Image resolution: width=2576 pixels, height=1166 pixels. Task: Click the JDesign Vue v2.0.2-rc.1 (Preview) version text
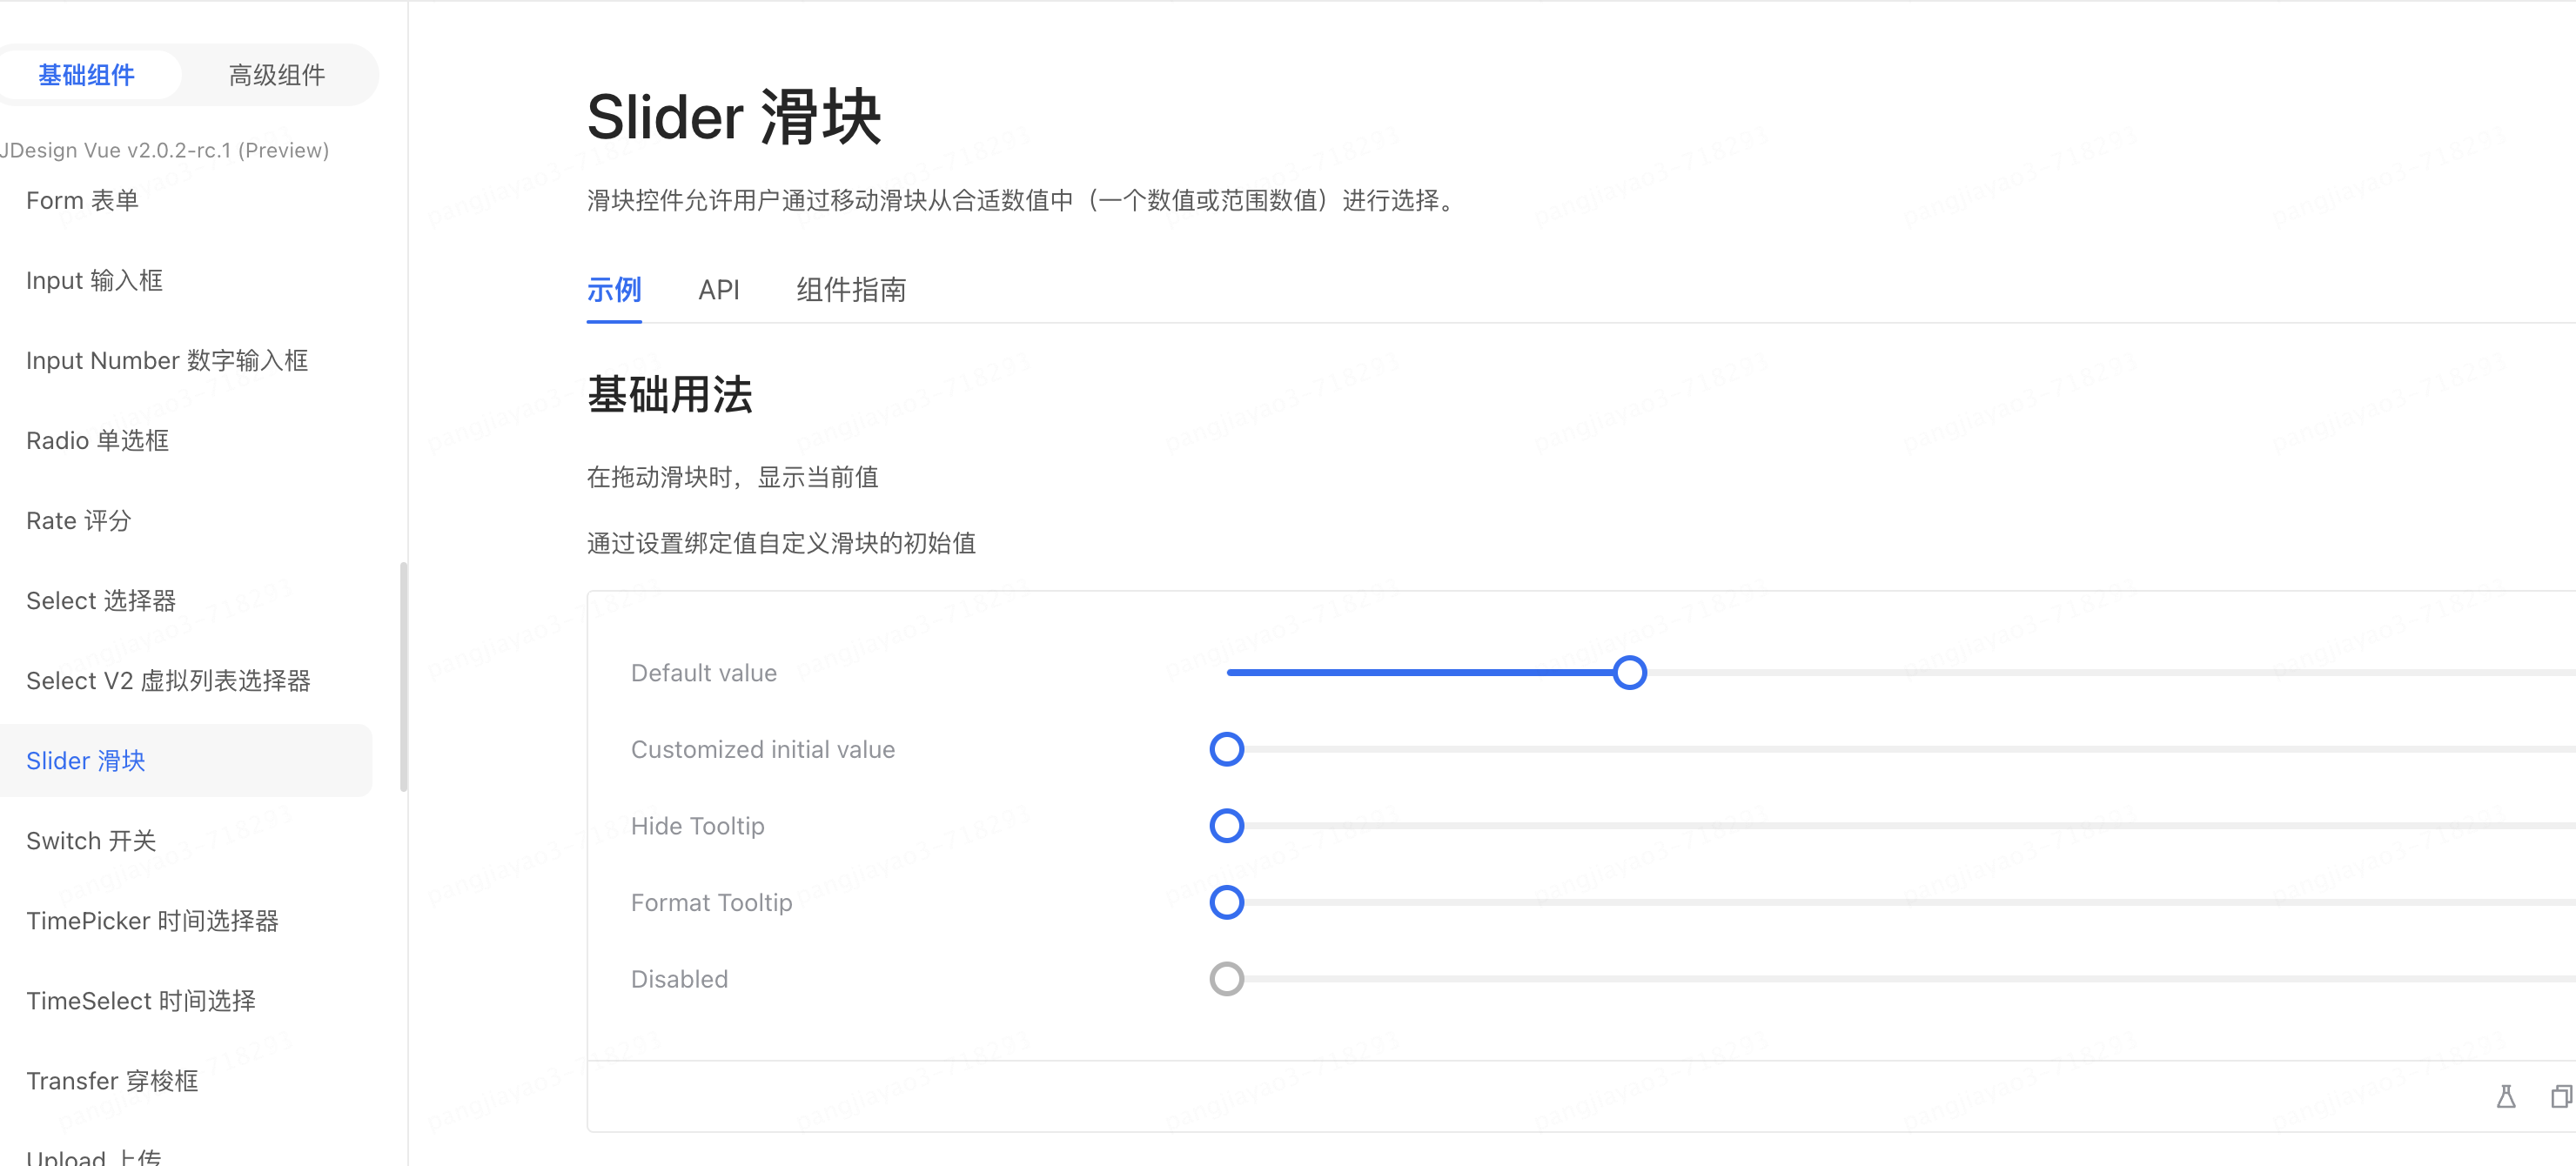[164, 150]
